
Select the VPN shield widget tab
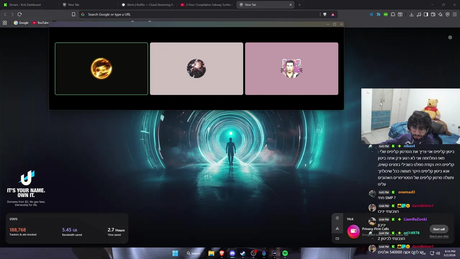337,218
